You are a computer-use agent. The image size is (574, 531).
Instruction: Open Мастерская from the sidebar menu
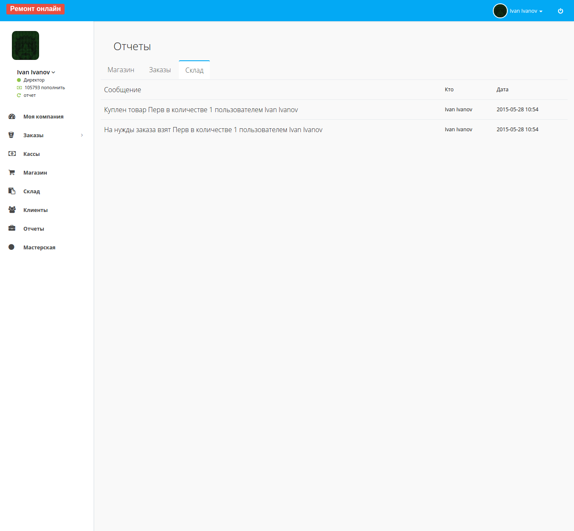(x=39, y=248)
